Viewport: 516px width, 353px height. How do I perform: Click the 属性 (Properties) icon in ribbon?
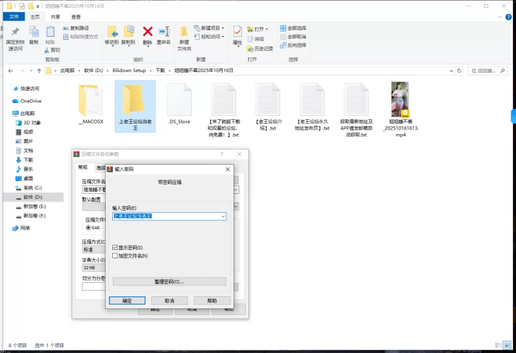click(x=237, y=32)
